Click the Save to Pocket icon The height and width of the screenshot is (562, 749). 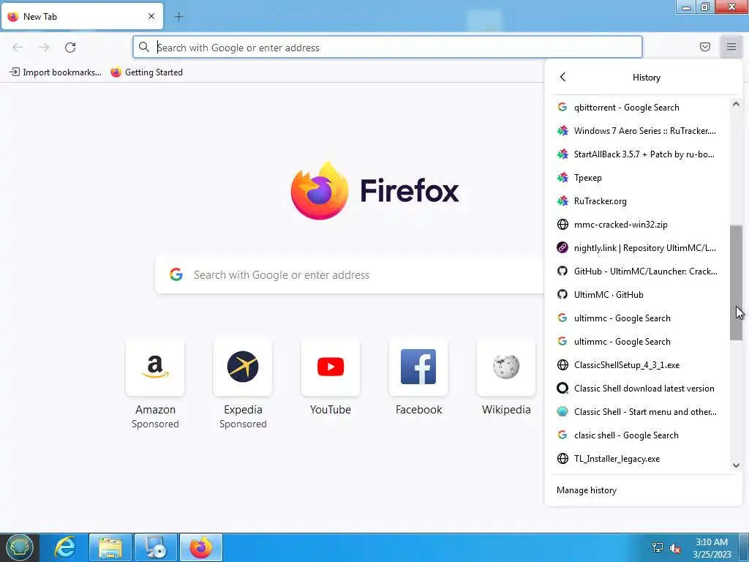point(704,47)
